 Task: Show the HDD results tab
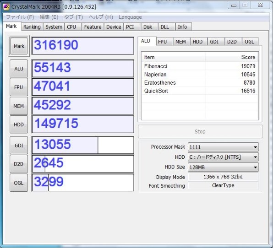coord(199,42)
